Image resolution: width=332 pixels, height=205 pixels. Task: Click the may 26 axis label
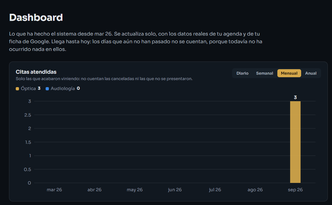135,190
